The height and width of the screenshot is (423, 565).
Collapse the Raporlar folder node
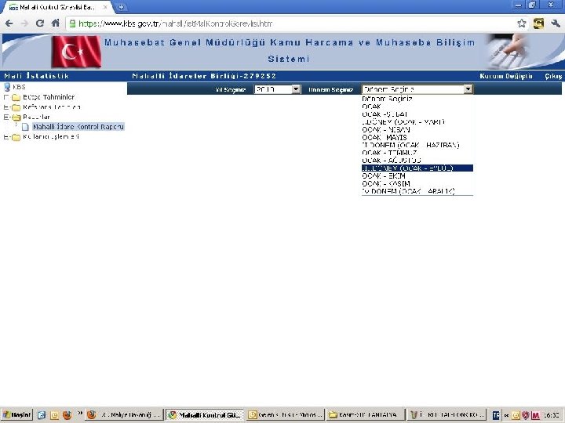point(6,117)
